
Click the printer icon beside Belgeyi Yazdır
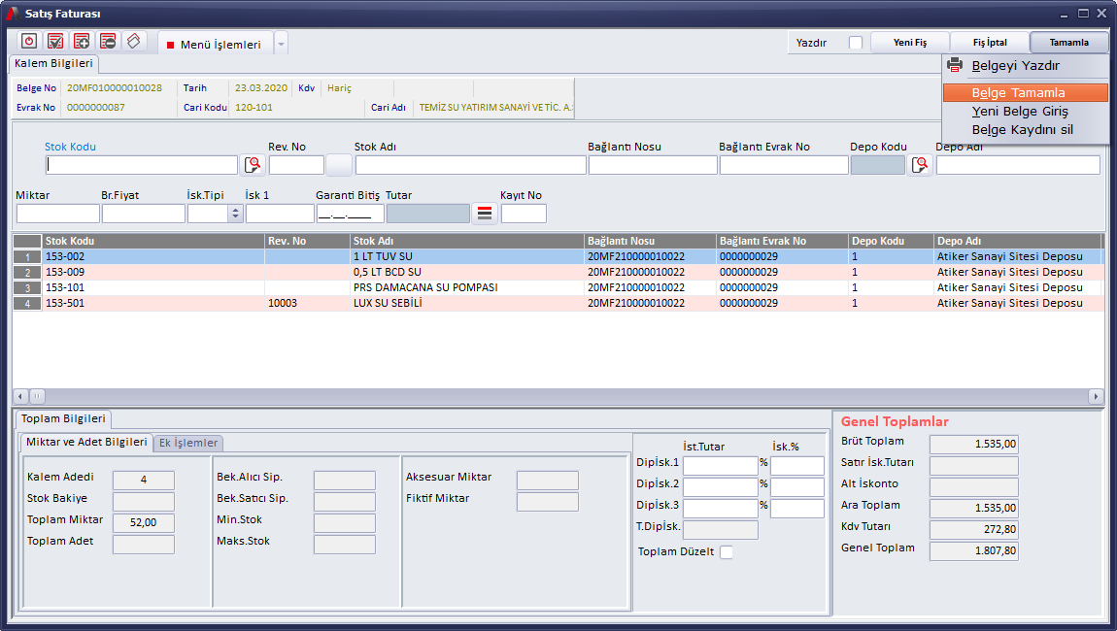pyautogui.click(x=955, y=65)
